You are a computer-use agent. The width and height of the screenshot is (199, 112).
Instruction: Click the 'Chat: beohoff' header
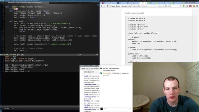(x=89, y=72)
